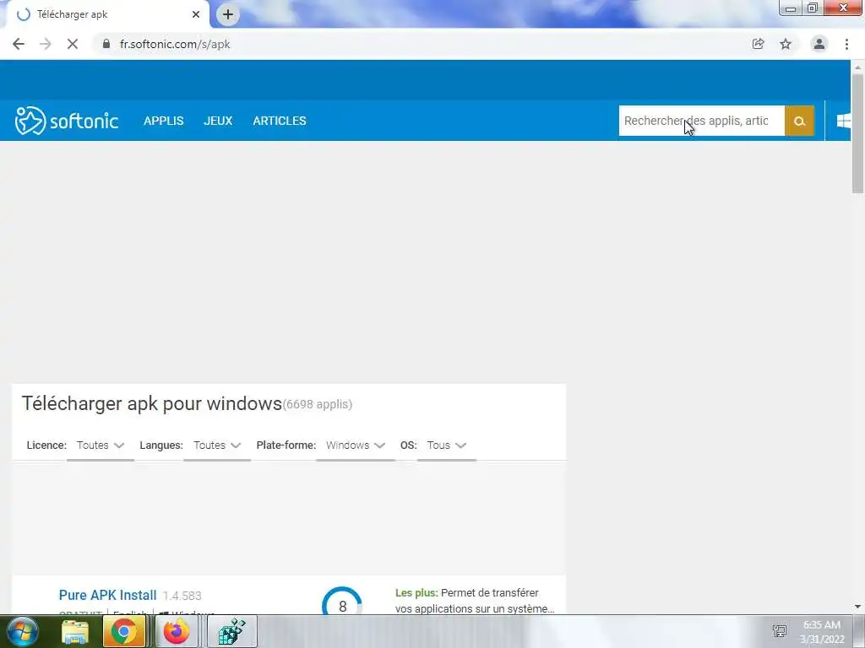The width and height of the screenshot is (865, 648).
Task: Share this page via share icon
Action: 759,44
